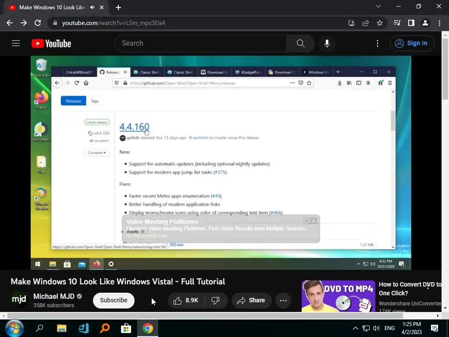Viewport: 449px width, 337px height.
Task: Sign in to YouTube
Action: click(x=412, y=43)
